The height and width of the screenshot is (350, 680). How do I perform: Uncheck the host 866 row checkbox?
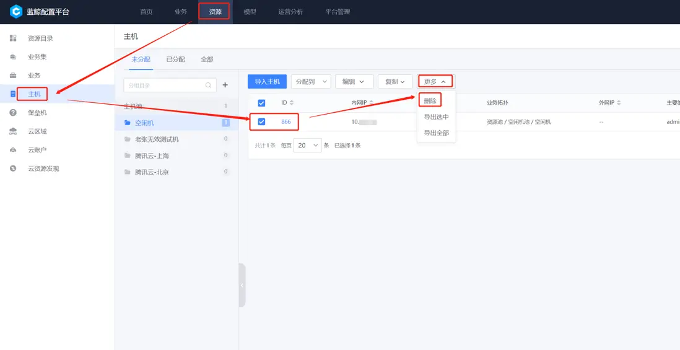(x=261, y=122)
